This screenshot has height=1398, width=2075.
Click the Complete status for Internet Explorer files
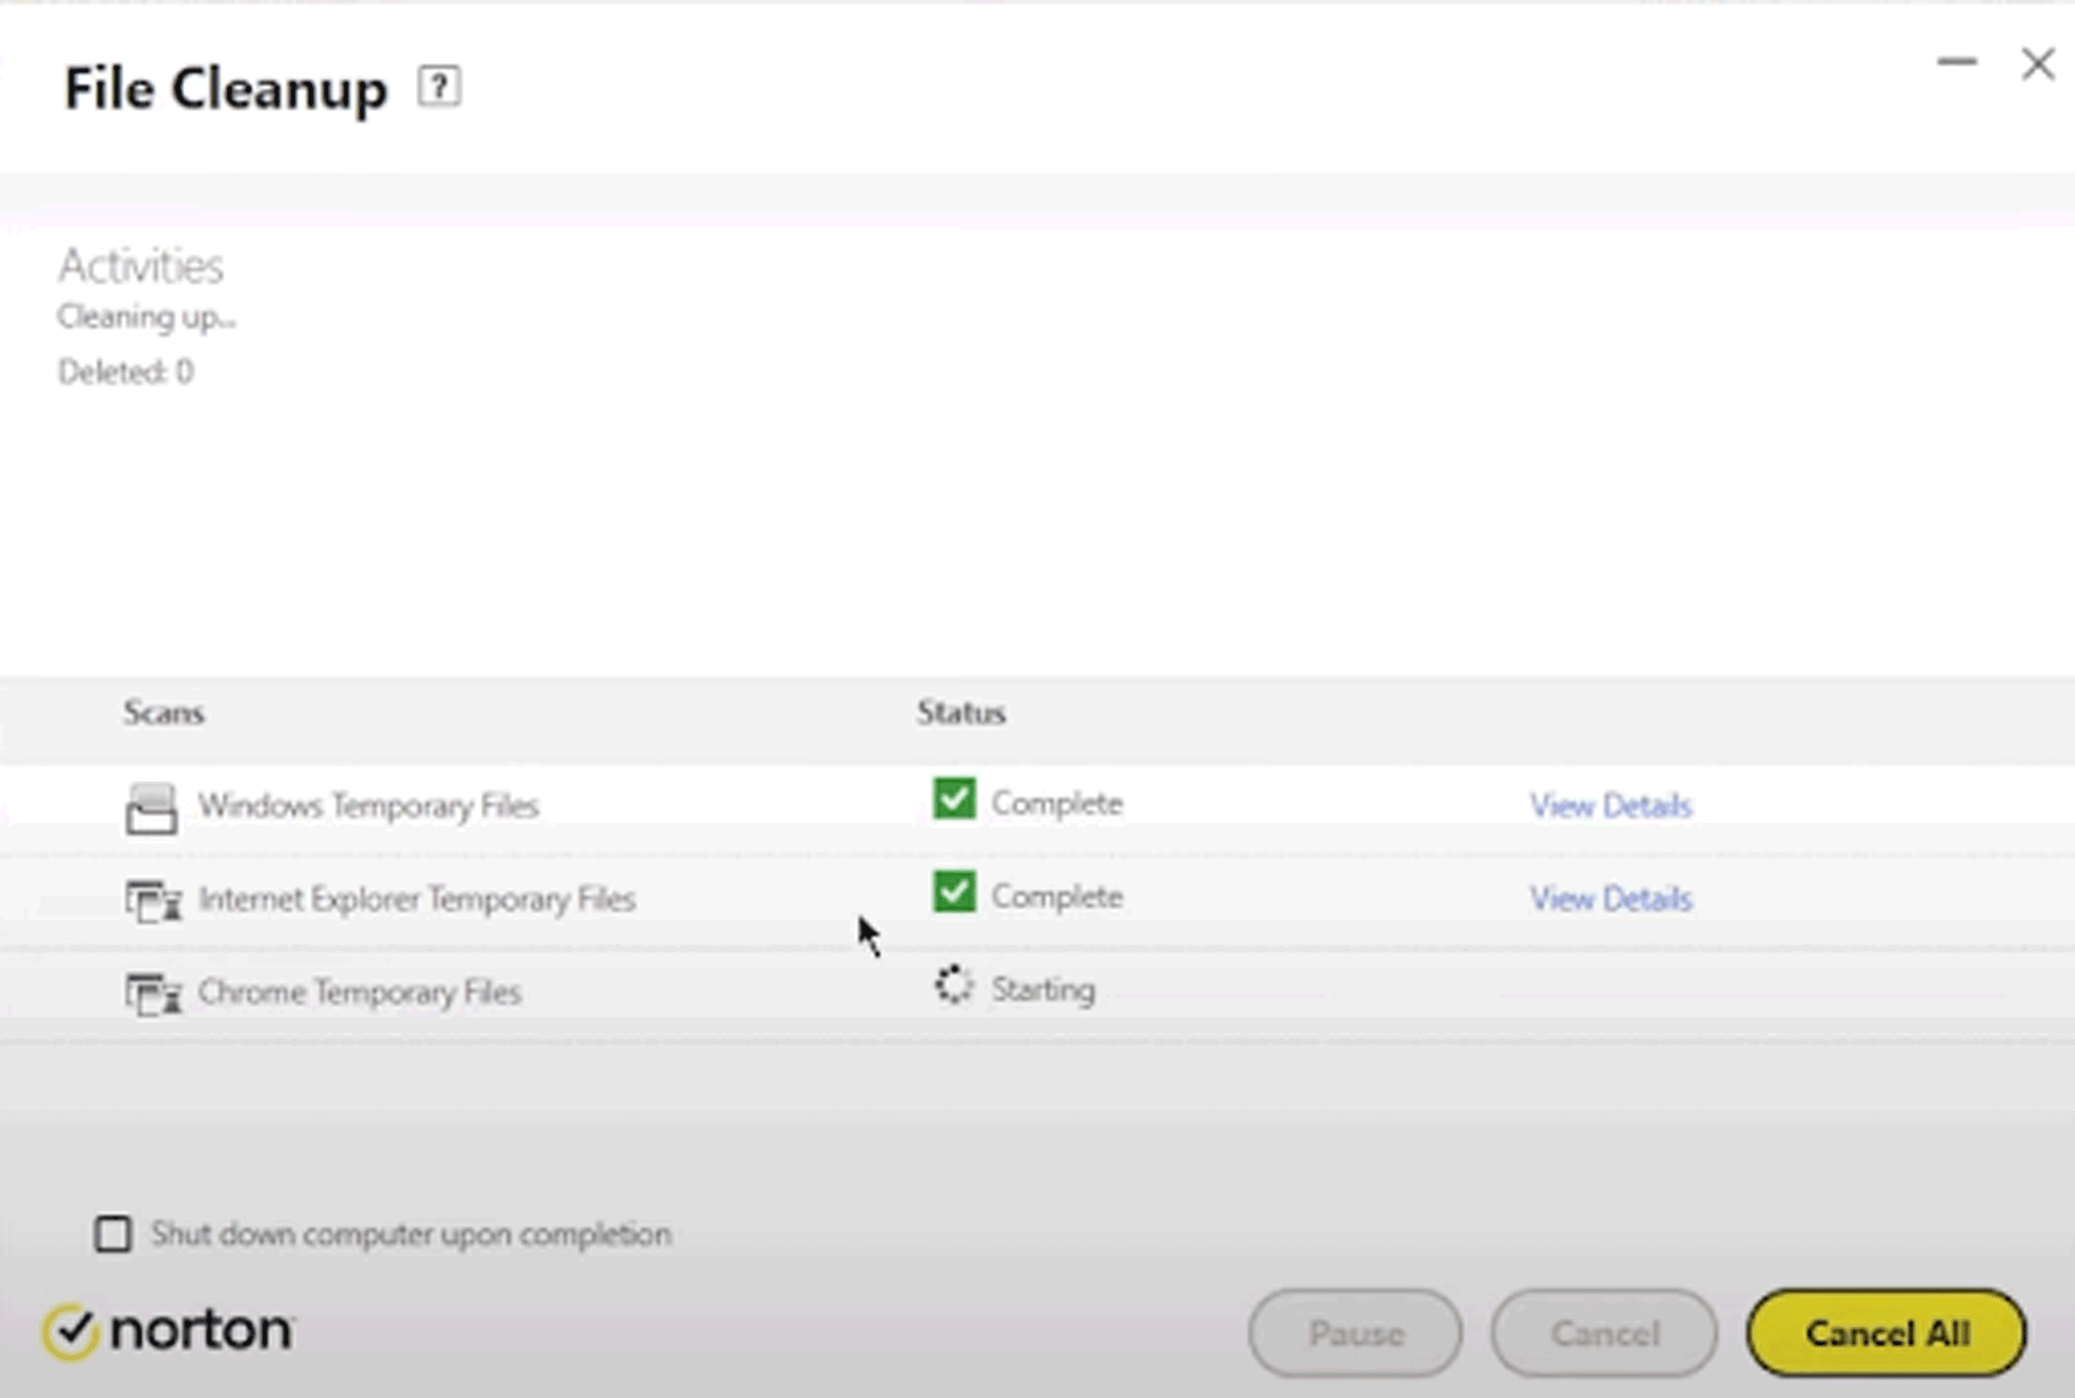(1057, 896)
